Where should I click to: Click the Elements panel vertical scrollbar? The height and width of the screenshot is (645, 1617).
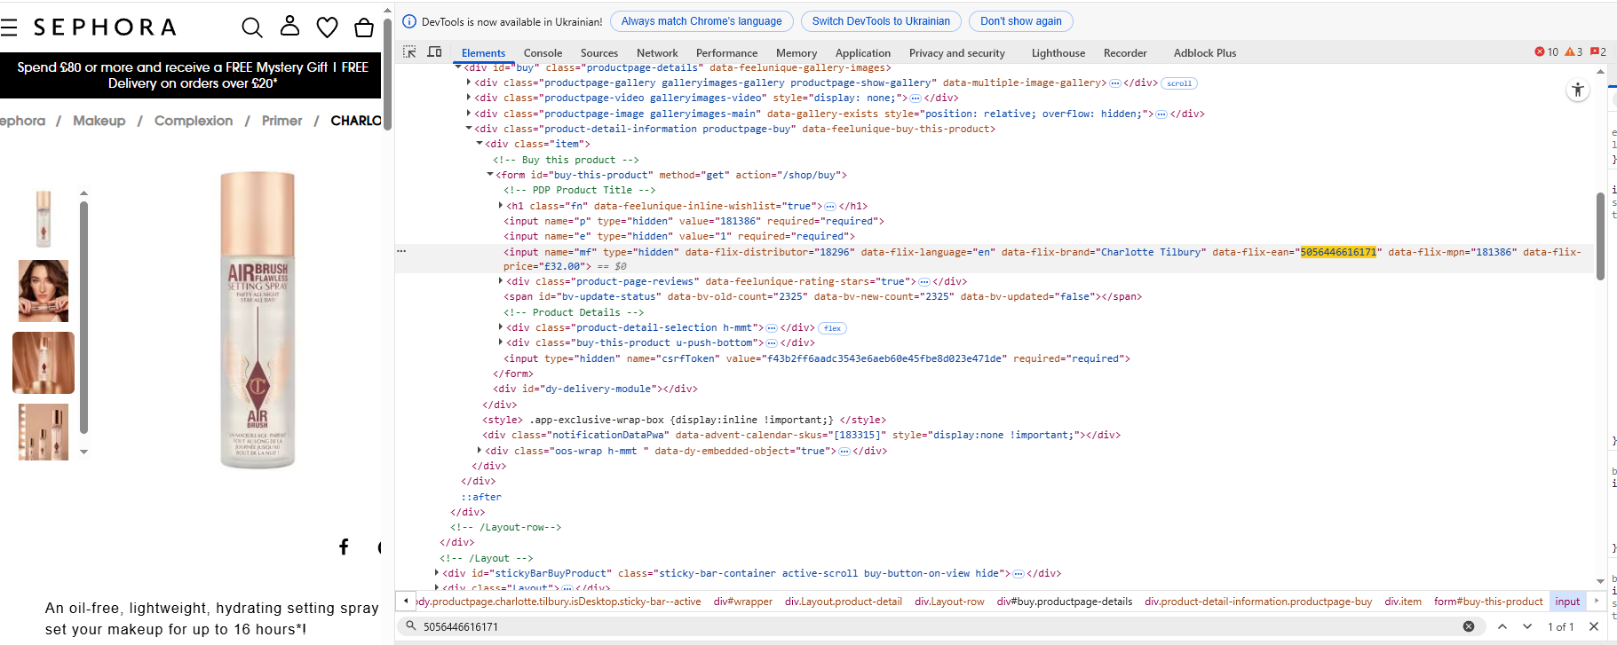pos(1600,237)
